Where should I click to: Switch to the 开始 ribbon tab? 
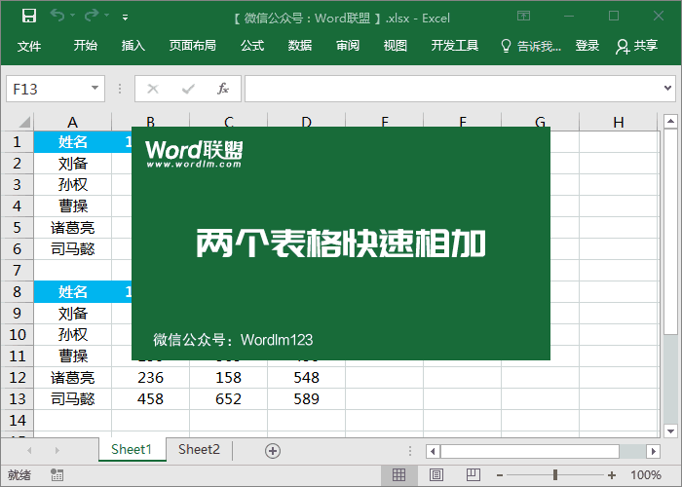86,45
